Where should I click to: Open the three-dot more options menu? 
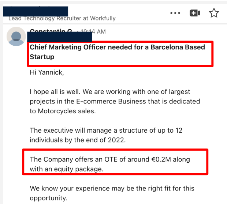(x=175, y=13)
